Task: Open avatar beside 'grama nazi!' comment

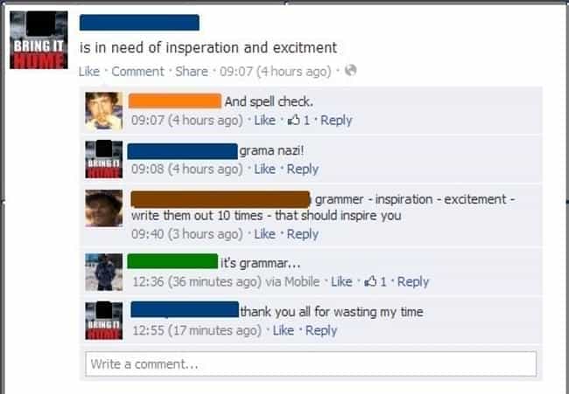Action: coord(104,159)
